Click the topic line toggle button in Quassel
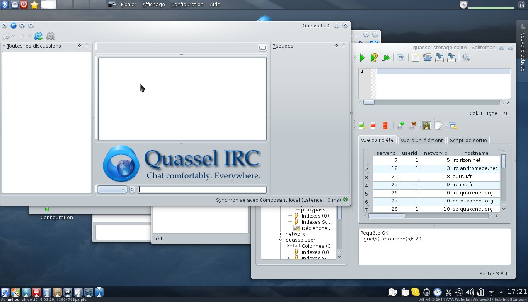The height and width of the screenshot is (302, 528). click(262, 47)
